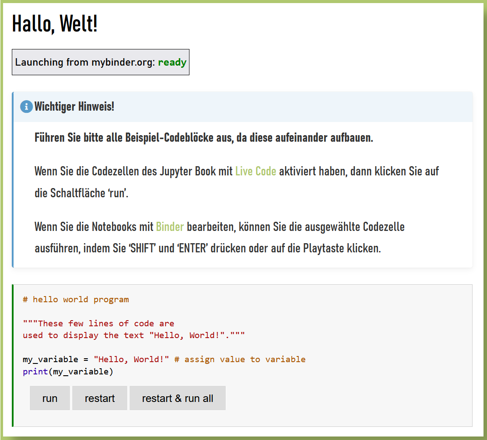The width and height of the screenshot is (487, 440).
Task: Place cursor on '# hello world program' comment
Action: [x=76, y=300]
